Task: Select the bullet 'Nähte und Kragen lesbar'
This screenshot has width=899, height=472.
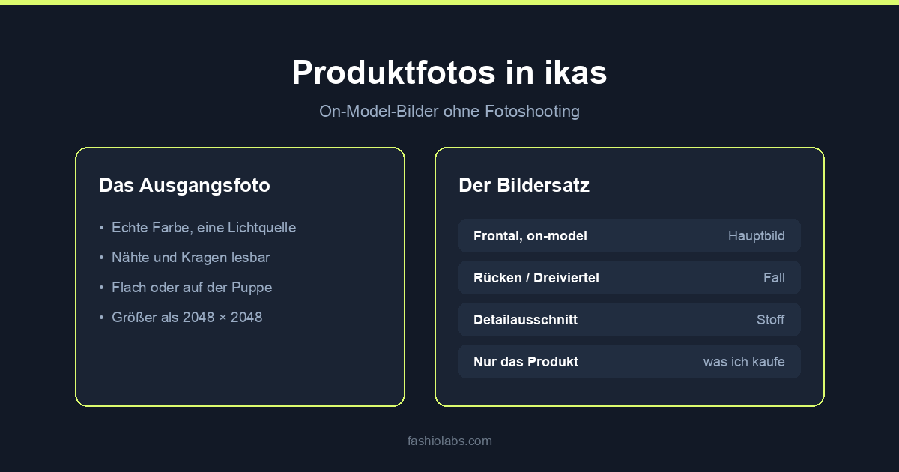Action: tap(190, 258)
